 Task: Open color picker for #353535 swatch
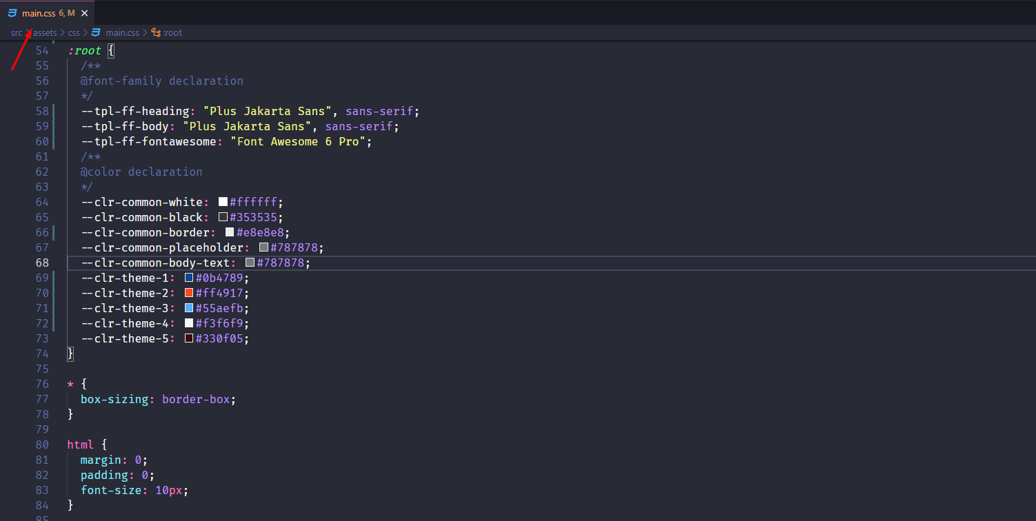tap(223, 217)
